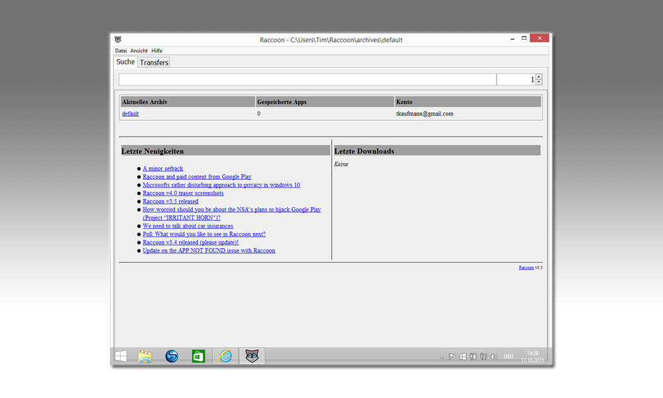Viewport: 663px width, 398px height.
Task: Click the DEU language indicator
Action: [x=509, y=357]
